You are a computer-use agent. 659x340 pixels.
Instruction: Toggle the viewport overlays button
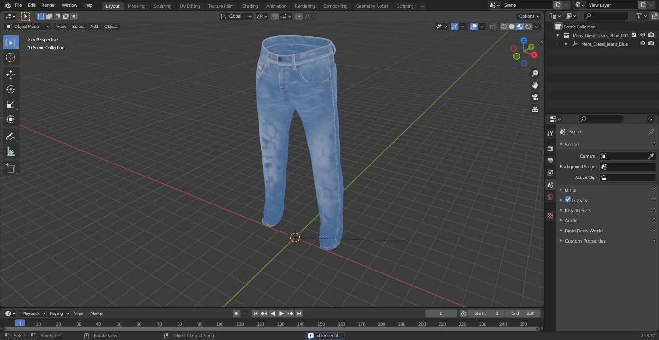(x=474, y=27)
